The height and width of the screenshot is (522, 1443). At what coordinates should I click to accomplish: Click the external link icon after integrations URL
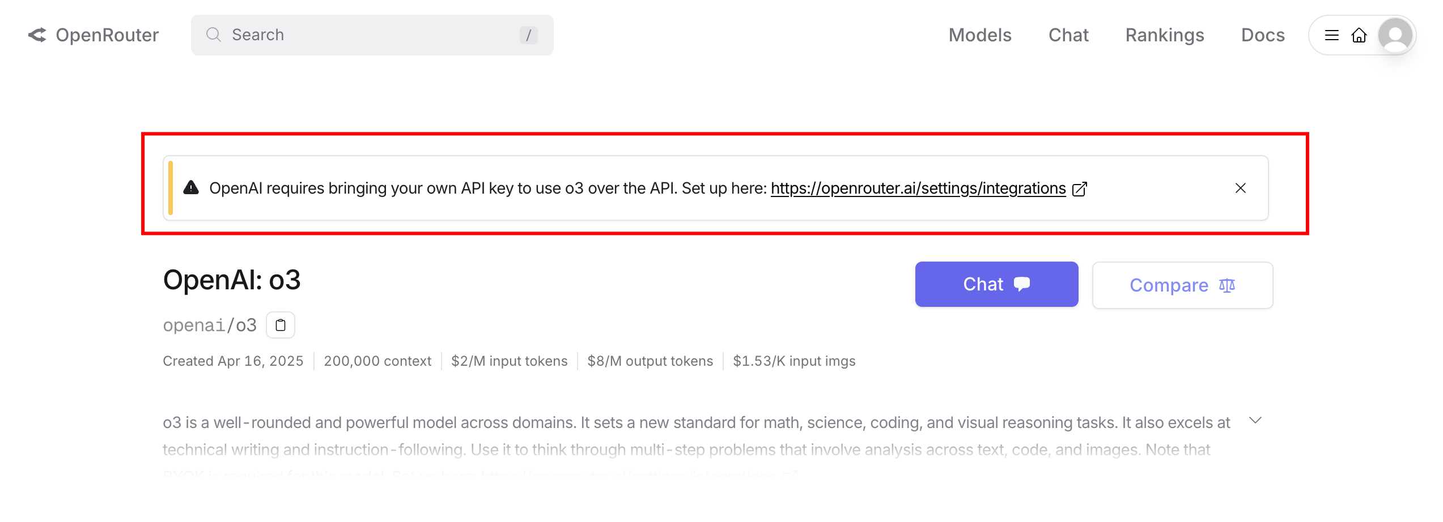1080,189
